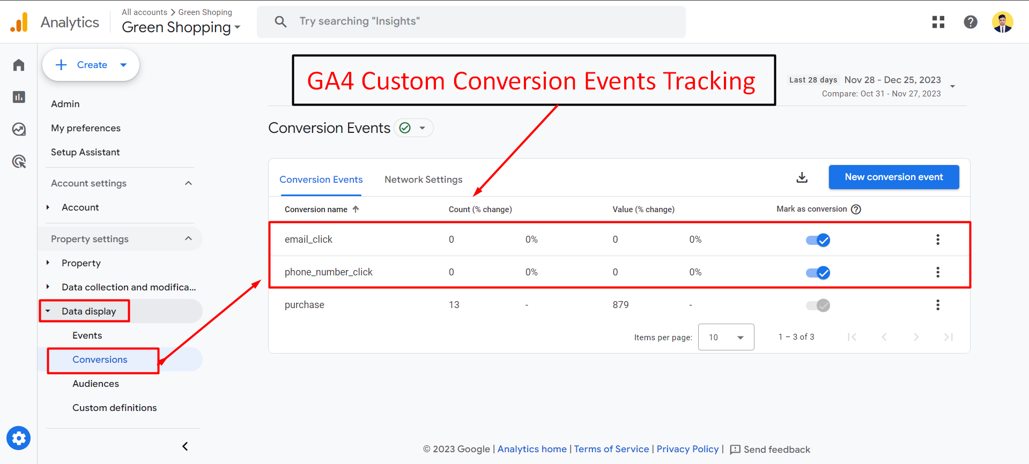Click the Help question mark icon
Viewport: 1029px width, 464px height.
pos(970,22)
